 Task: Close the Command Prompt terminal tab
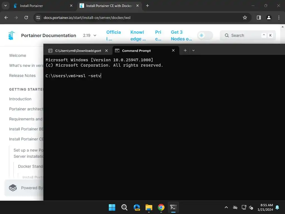click(173, 50)
